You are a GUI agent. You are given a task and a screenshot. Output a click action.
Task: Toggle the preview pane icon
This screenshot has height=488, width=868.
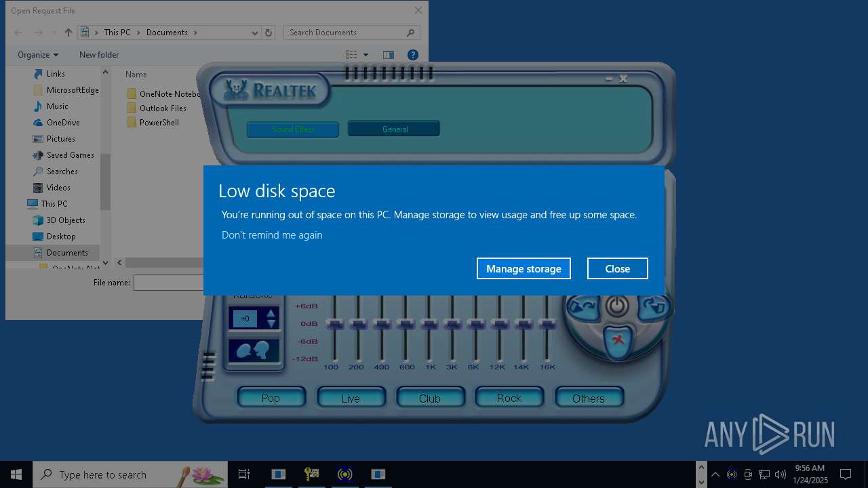coord(389,55)
